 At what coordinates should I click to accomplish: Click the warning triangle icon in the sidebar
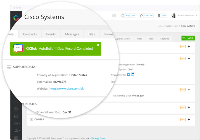(x=16, y=102)
